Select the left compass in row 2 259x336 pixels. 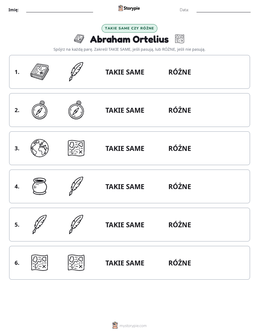click(x=40, y=110)
